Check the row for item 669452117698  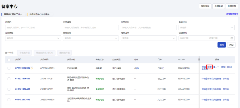tap(9, 99)
